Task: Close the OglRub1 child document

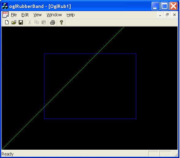Action: click(x=174, y=15)
